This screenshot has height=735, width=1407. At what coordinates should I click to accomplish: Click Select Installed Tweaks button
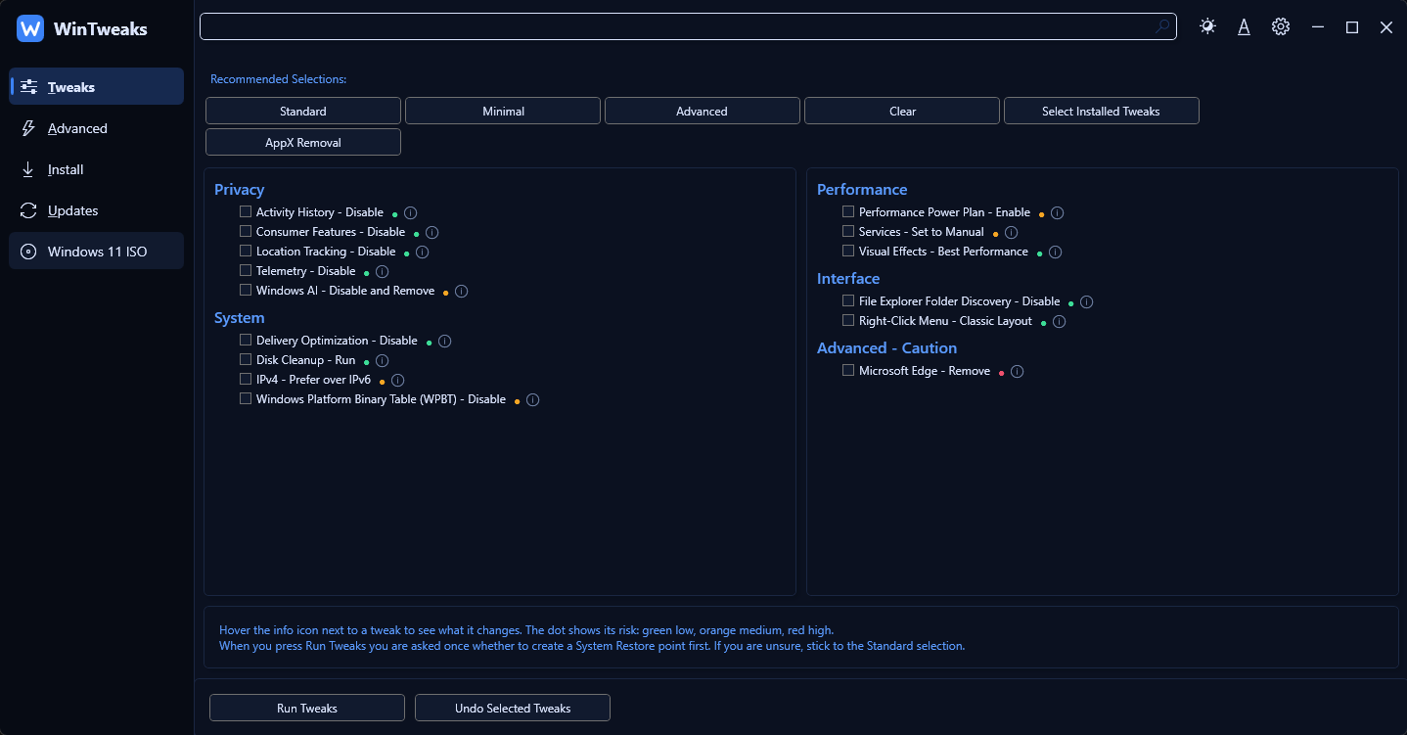pyautogui.click(x=1102, y=111)
